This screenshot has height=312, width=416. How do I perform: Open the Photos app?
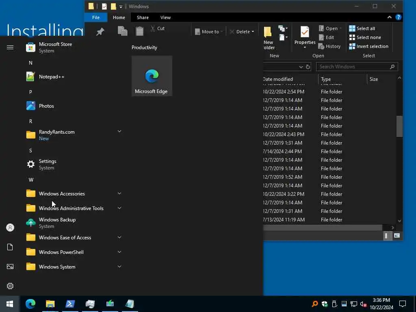click(x=74, y=106)
